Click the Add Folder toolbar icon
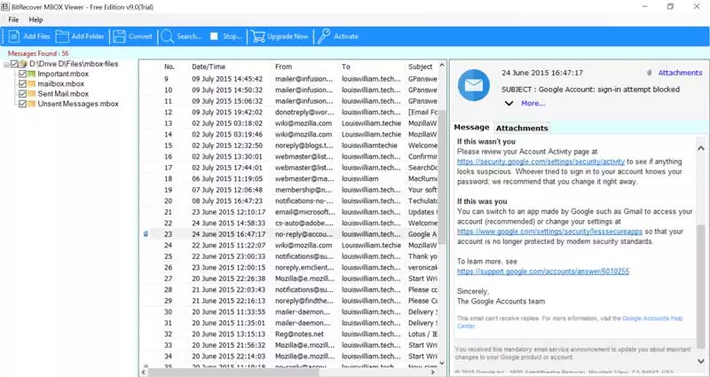 click(63, 36)
